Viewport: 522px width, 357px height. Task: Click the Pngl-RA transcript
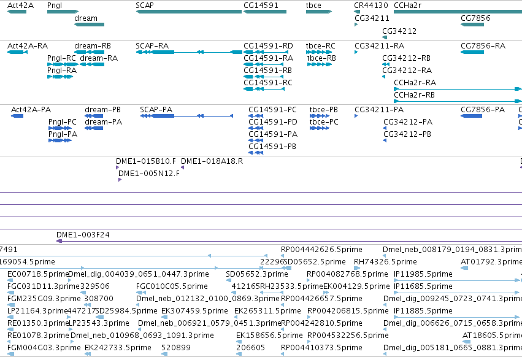click(60, 77)
